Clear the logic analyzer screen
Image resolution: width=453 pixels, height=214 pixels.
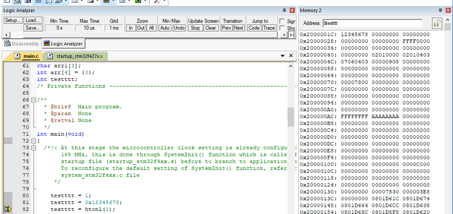tap(210, 28)
